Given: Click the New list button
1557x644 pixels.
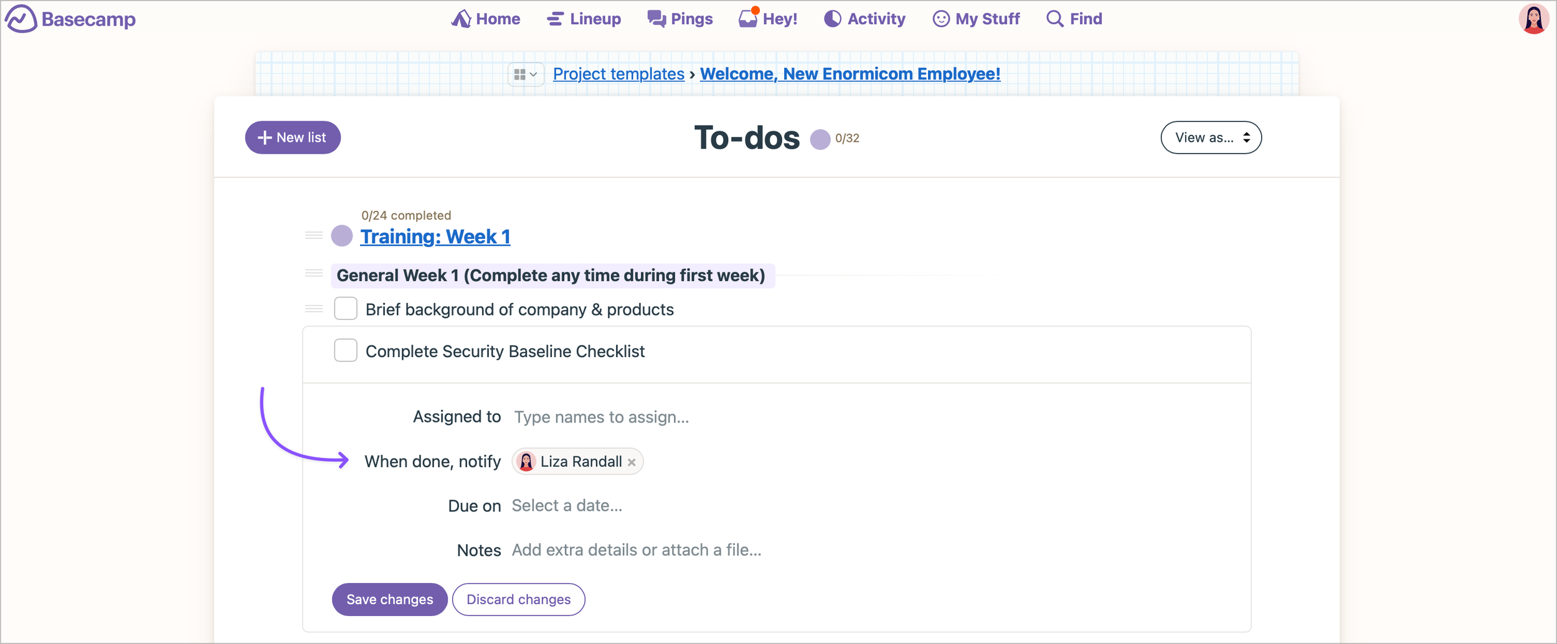Looking at the screenshot, I should (x=293, y=138).
